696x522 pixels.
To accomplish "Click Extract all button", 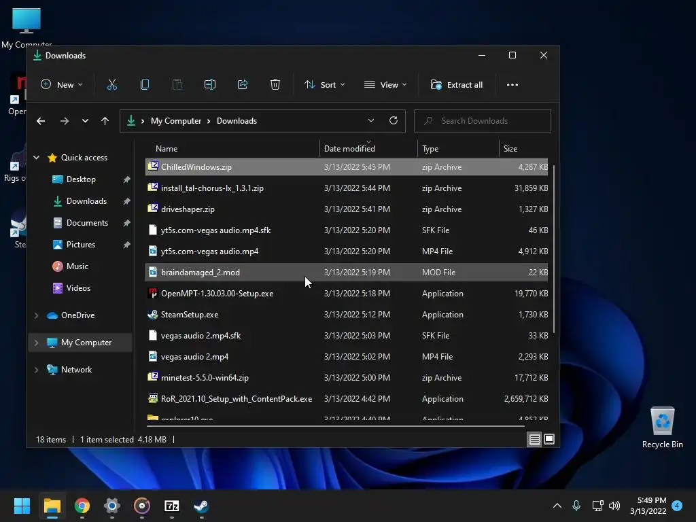I will (x=457, y=84).
